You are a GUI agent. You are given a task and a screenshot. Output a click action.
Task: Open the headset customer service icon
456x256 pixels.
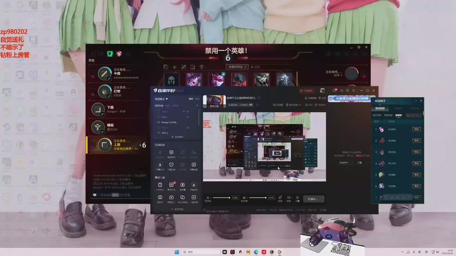(x=341, y=90)
